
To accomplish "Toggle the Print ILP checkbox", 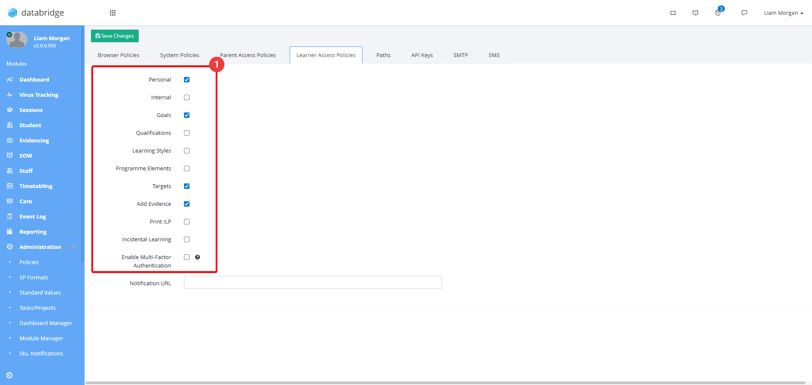I will [x=187, y=221].
